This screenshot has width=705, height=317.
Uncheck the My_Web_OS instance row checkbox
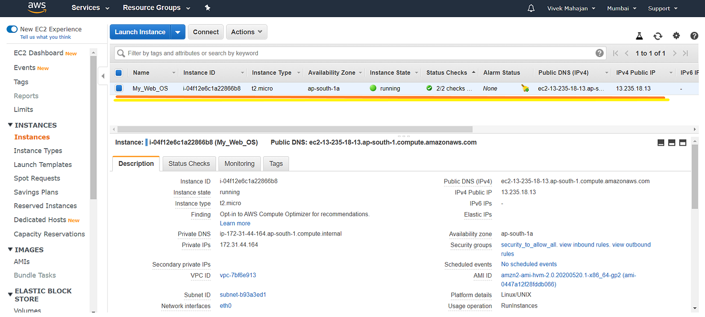pyautogui.click(x=118, y=88)
